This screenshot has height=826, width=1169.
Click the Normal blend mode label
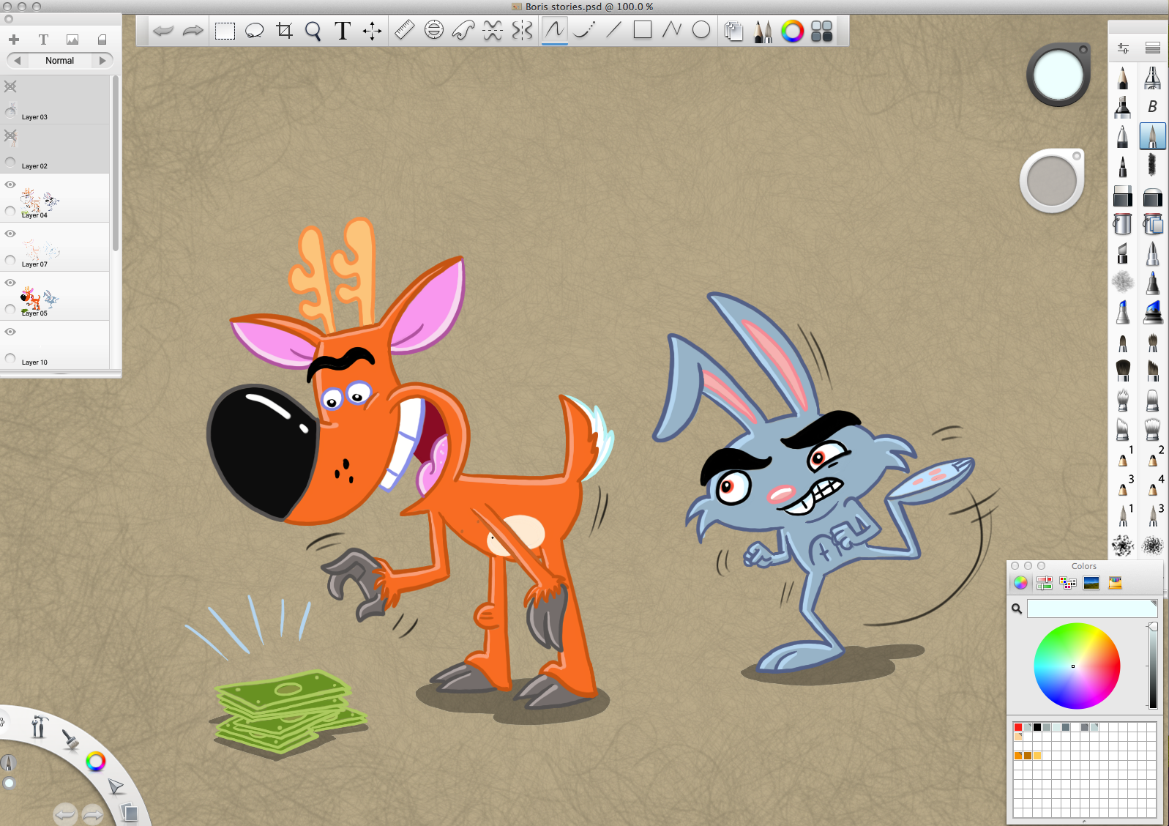[60, 61]
